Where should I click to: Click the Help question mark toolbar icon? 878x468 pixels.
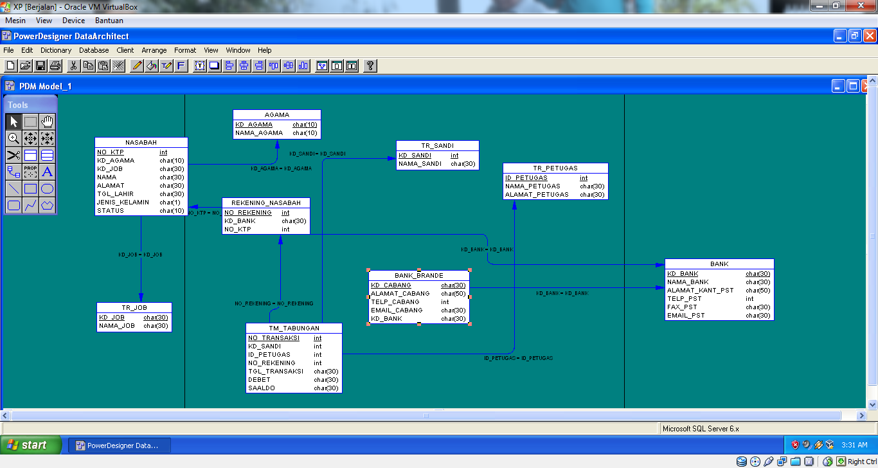tap(370, 65)
